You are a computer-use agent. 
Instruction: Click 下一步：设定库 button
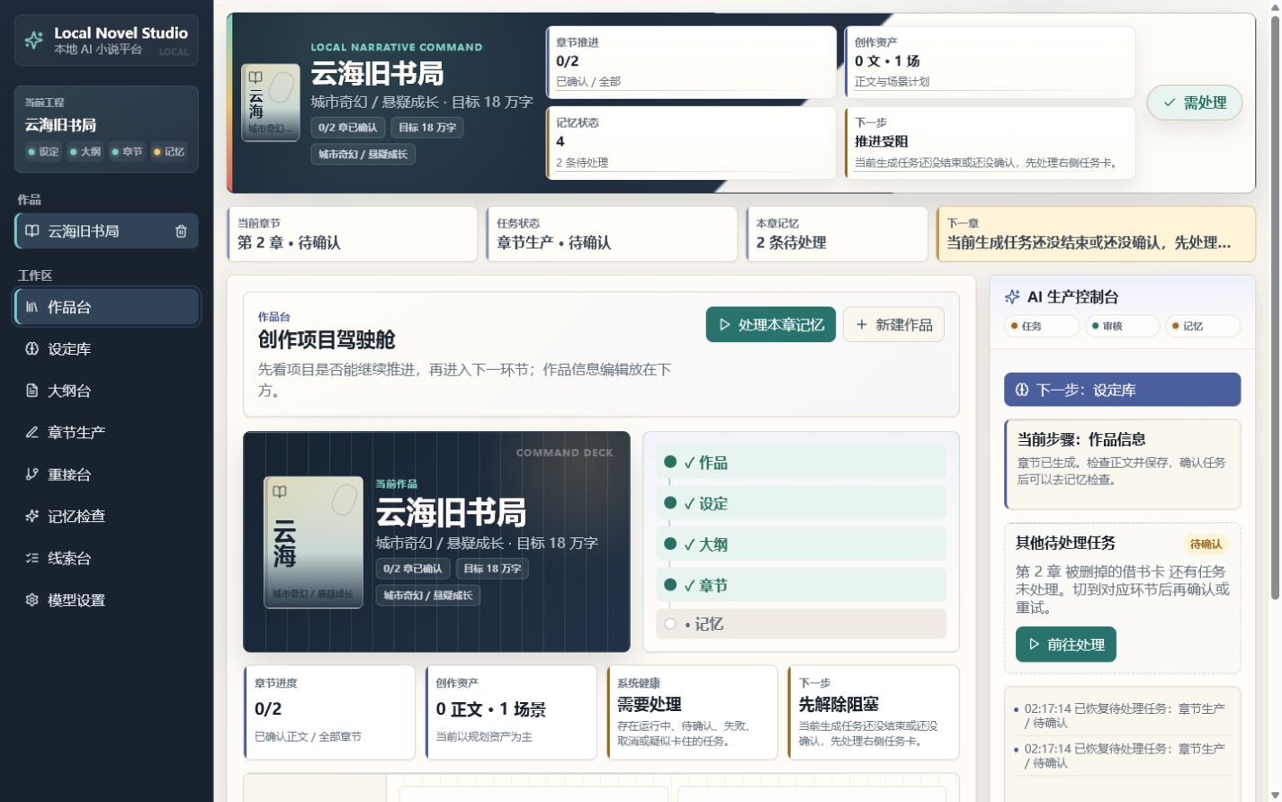pyautogui.click(x=1122, y=390)
